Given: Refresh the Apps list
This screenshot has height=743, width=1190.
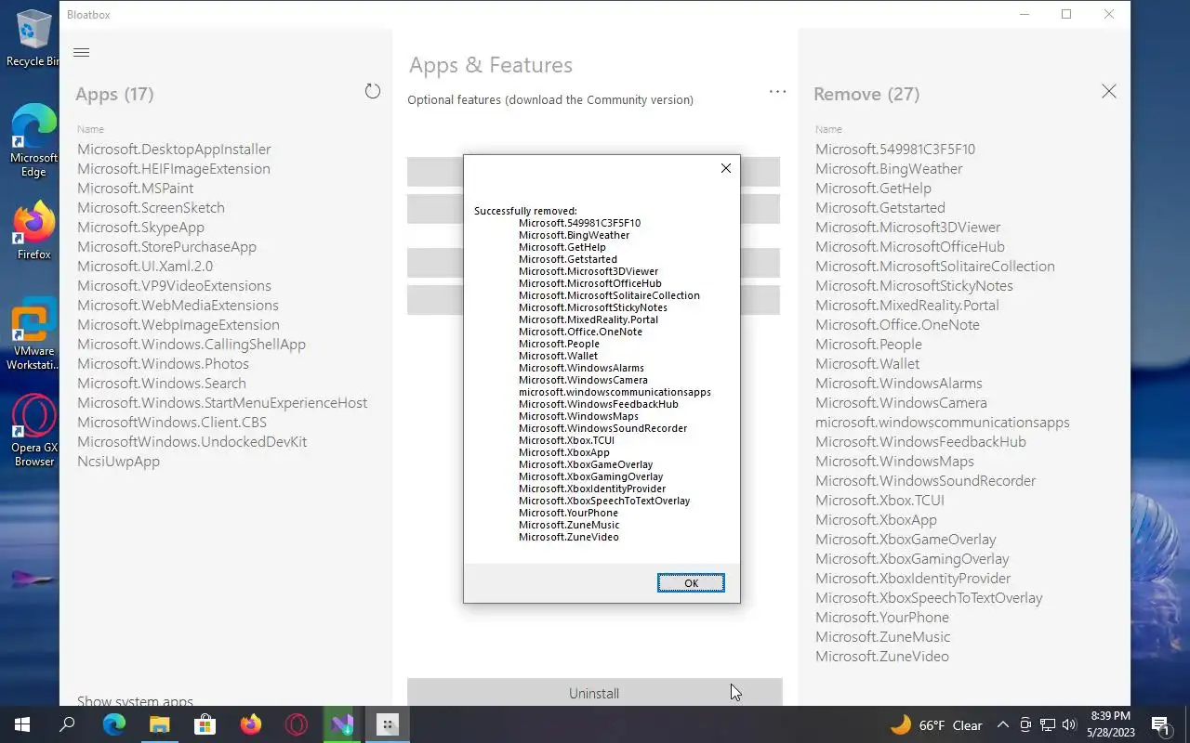Looking at the screenshot, I should pos(373,91).
